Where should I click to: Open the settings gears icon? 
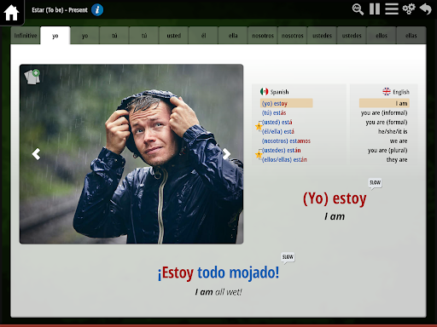click(409, 9)
